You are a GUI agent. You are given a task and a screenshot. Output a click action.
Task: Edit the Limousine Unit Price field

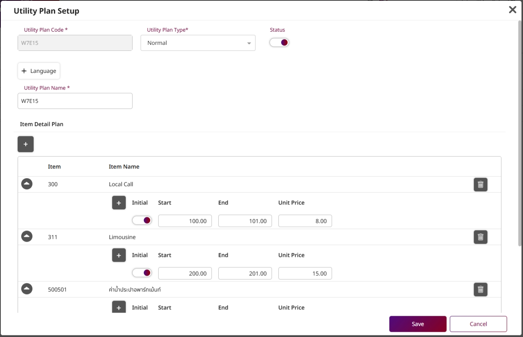point(305,273)
